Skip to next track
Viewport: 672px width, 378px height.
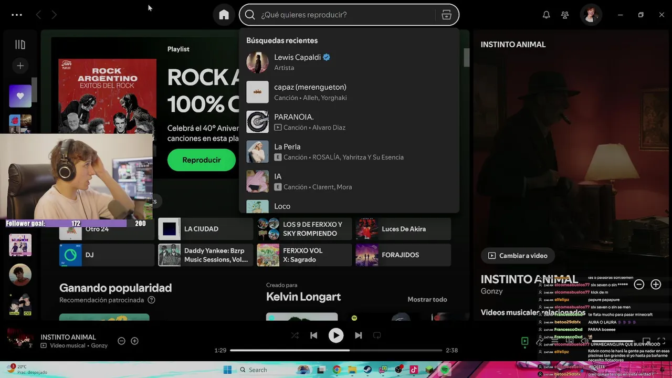click(x=358, y=335)
